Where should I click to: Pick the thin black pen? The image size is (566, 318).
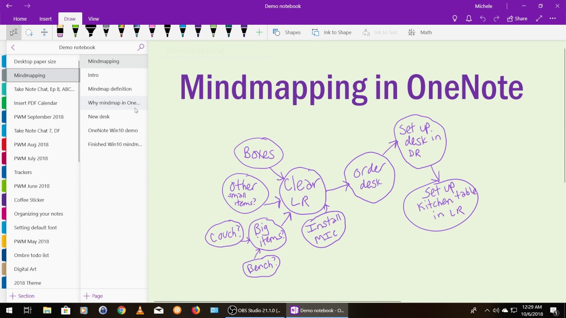coord(167,31)
